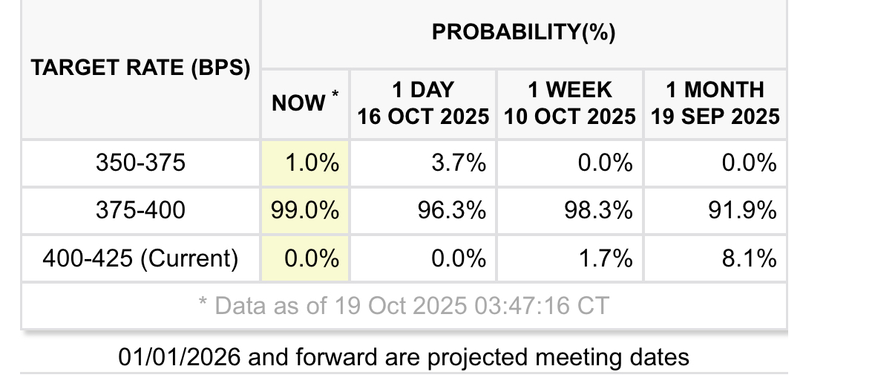Select the 375-400 target rate row label
The image size is (875, 392).
[140, 210]
